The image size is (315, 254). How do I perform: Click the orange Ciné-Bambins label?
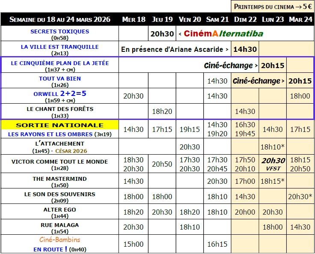(59, 240)
